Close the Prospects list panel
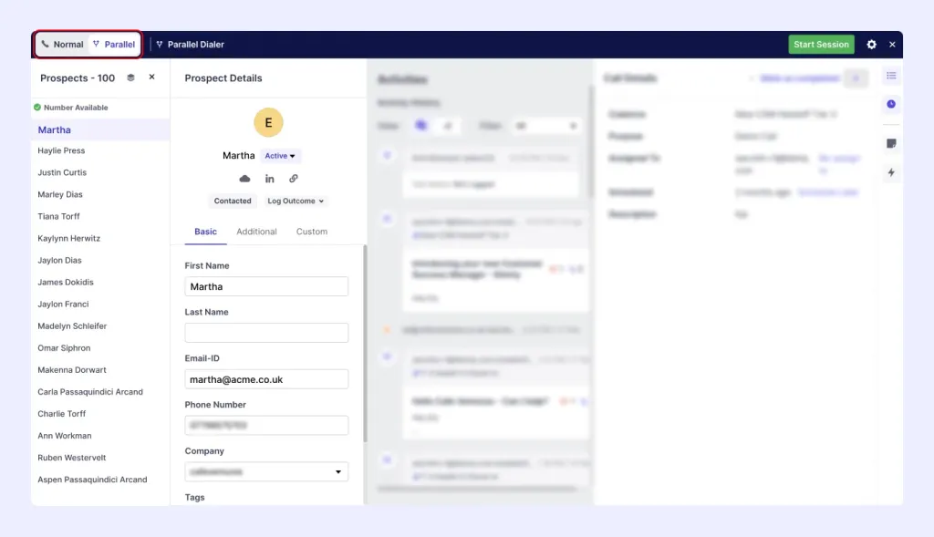934x537 pixels. coord(152,77)
